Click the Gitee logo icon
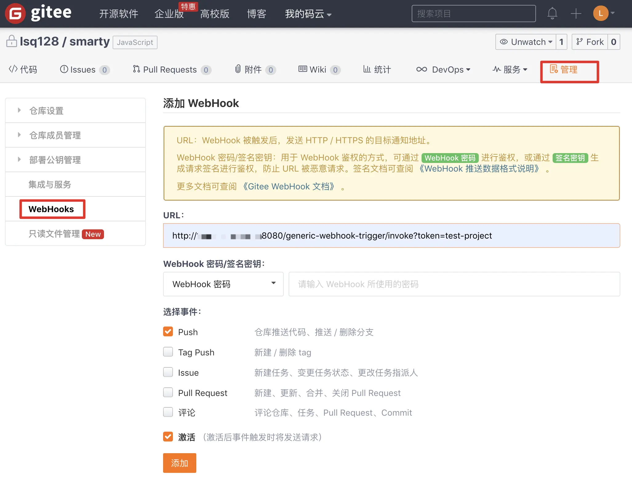This screenshot has height=479, width=632. point(15,14)
